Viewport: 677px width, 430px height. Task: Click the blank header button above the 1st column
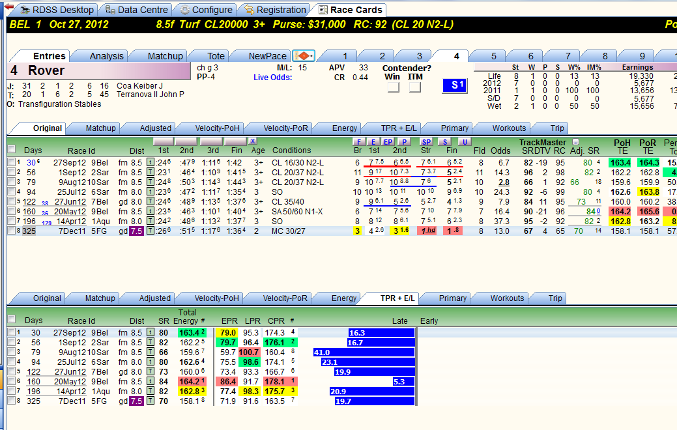tap(163, 141)
